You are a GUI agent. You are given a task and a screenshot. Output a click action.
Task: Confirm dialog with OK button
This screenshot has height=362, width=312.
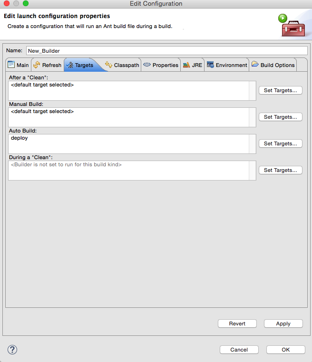tap(286, 350)
